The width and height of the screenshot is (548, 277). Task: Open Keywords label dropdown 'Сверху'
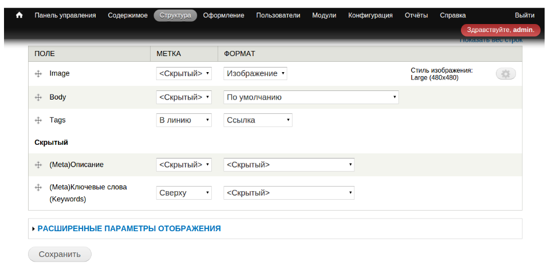pos(184,193)
